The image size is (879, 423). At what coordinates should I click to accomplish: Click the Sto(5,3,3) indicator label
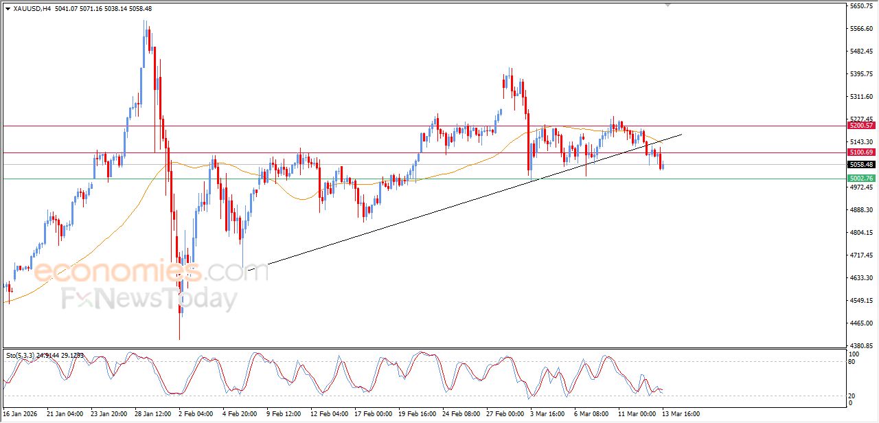pos(20,356)
